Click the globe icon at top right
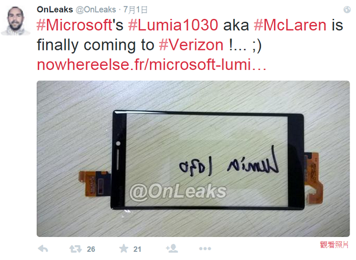Image resolution: width=356 pixels, height=260 pixels. (347, 9)
